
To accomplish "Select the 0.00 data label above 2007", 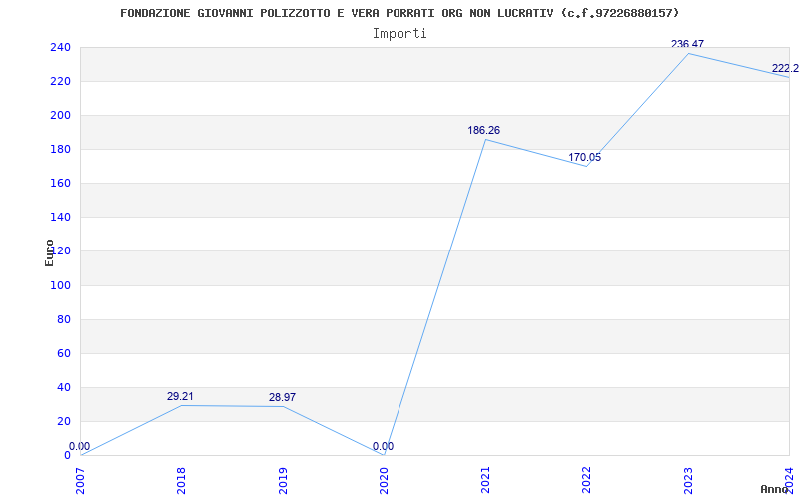I will (80, 446).
